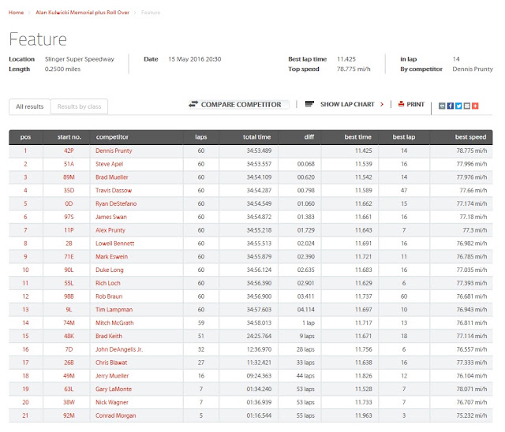505x432 pixels.
Task: Open Travis Dassow competitor link
Action: pyautogui.click(x=114, y=190)
